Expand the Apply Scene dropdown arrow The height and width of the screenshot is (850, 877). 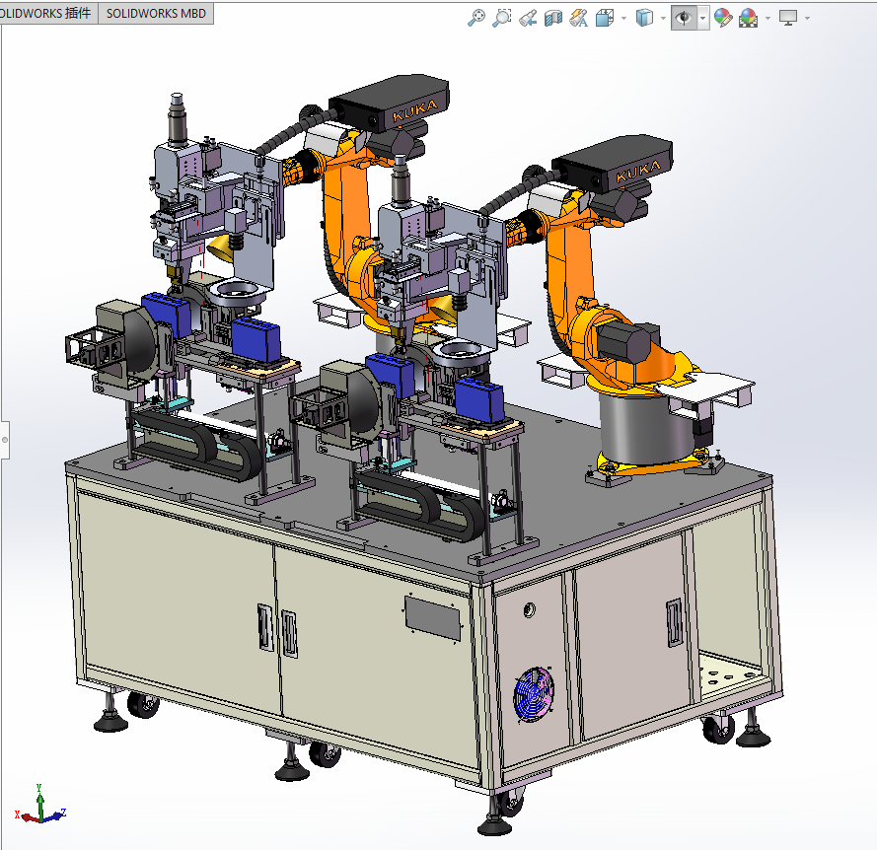(767, 19)
